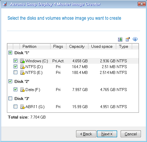
Task: Check the Disk '3' checkbox
Action: 10,99
